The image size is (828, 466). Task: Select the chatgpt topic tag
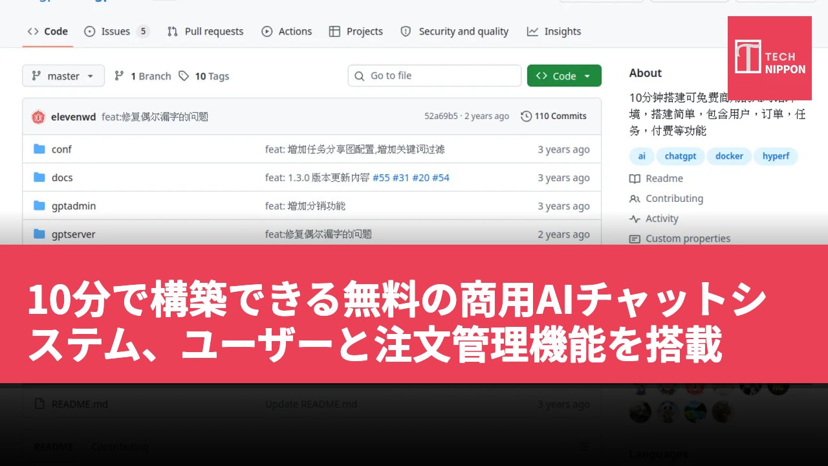coord(681,156)
